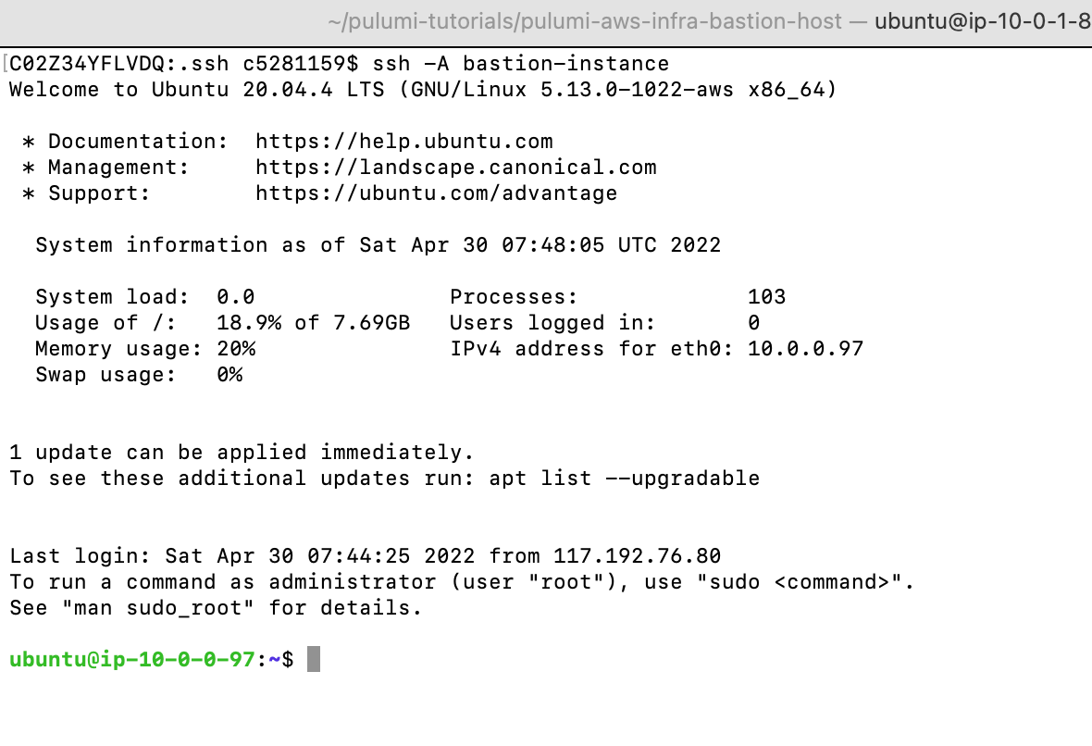Open the ubuntu.com/advantage support URL
This screenshot has width=1092, height=746.
click(436, 193)
